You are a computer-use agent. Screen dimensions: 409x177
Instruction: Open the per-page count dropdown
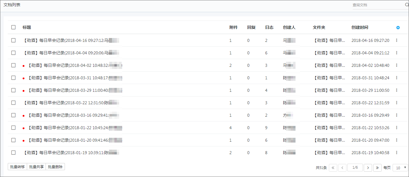[400, 168]
